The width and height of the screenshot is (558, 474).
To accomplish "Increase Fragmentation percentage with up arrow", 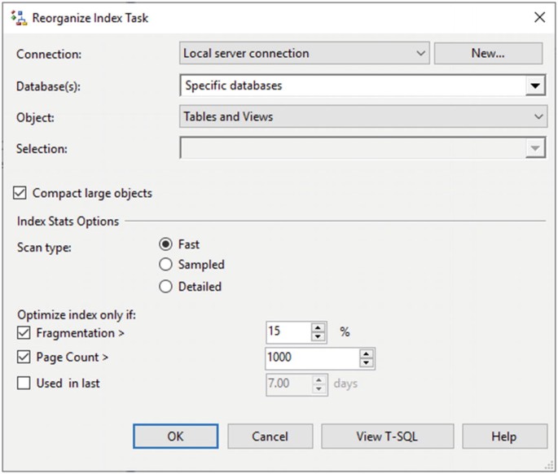I will tap(319, 327).
